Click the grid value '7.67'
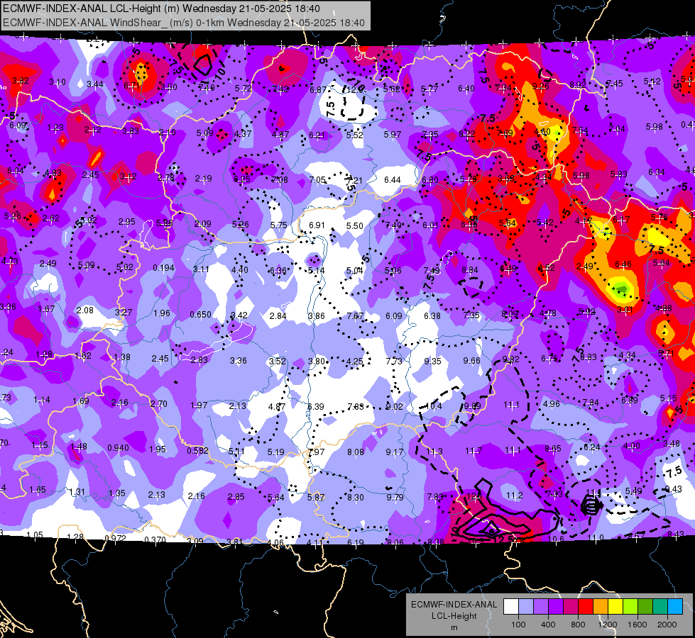 point(355,315)
